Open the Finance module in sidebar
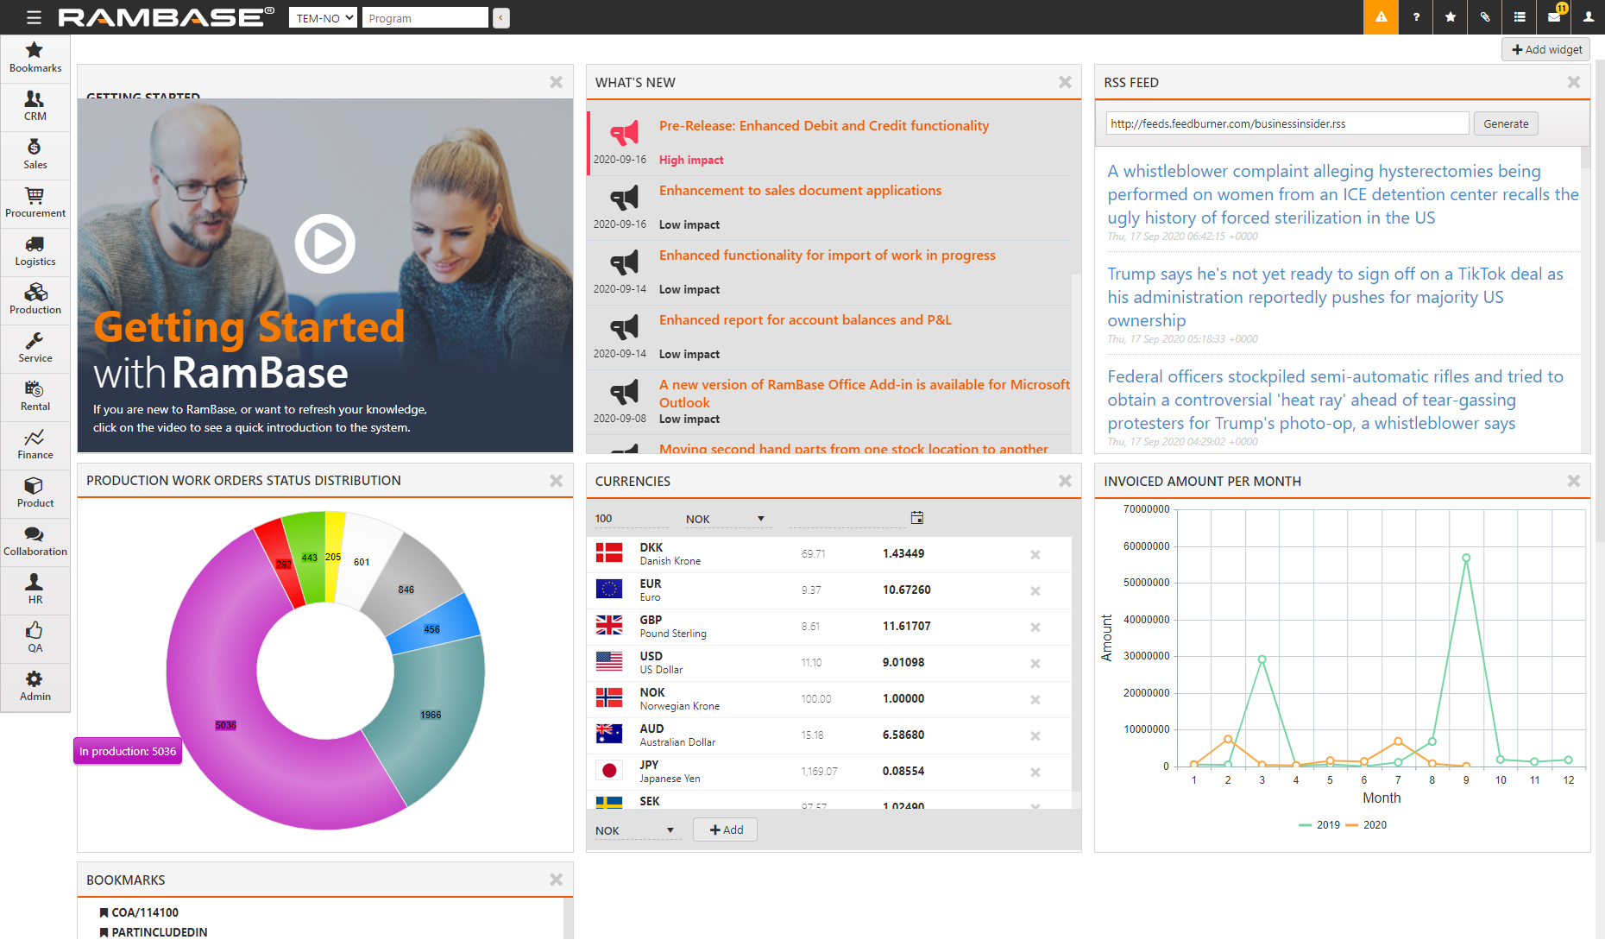This screenshot has width=1605, height=940. click(35, 445)
